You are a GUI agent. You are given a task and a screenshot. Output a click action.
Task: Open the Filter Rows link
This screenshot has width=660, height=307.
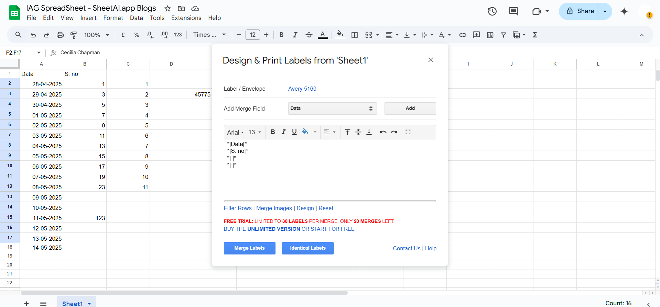[x=238, y=208]
